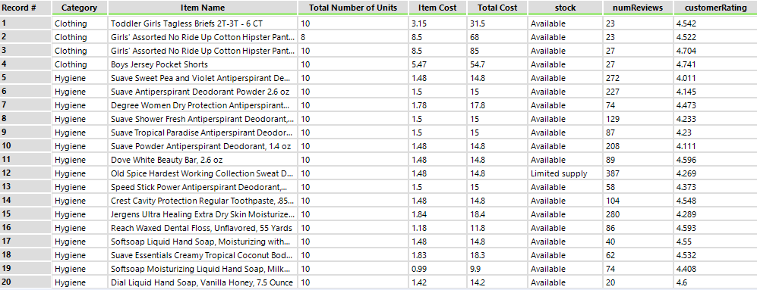Select the Limited supply stock cell
Viewport: 757px width, 290px height.
[565, 173]
